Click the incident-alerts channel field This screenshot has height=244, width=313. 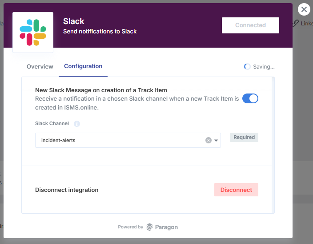(128, 140)
